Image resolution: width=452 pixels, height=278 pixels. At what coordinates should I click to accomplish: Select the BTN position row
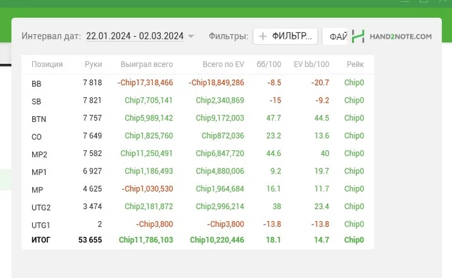[198, 119]
